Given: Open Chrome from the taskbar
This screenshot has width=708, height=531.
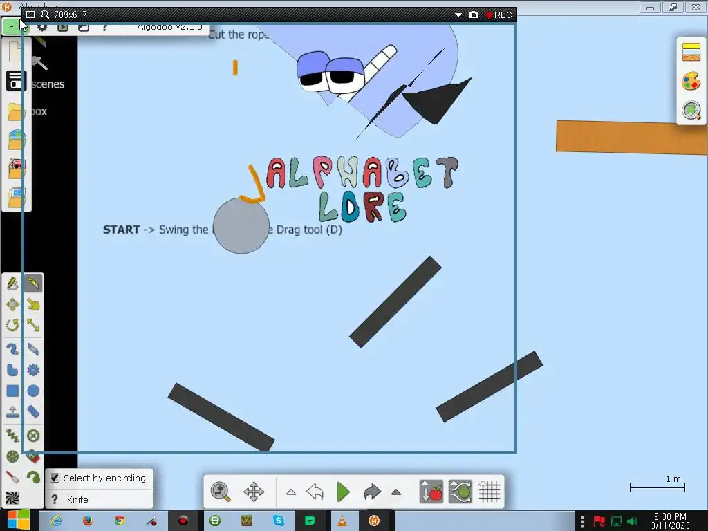Looking at the screenshot, I should (x=119, y=521).
